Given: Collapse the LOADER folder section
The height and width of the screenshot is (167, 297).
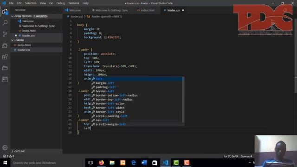Looking at the screenshot, I should pyautogui.click(x=13, y=40).
